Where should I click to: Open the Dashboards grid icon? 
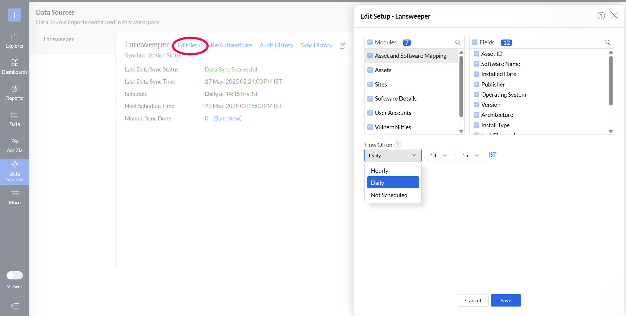[x=15, y=63]
